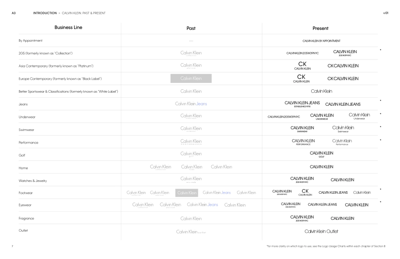Select the Watches & Jewelry row label
Image resolution: width=400 pixels, height=259 pixels.
(32, 181)
